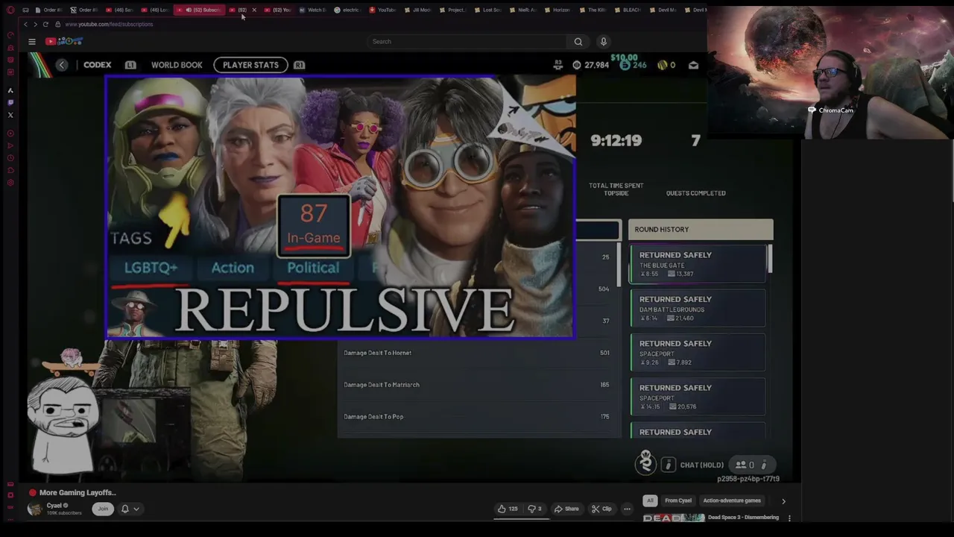Click the YouTube search magnifier button

coord(578,42)
